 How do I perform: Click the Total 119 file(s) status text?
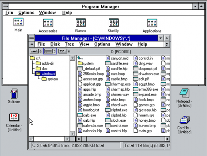click(x=147, y=145)
